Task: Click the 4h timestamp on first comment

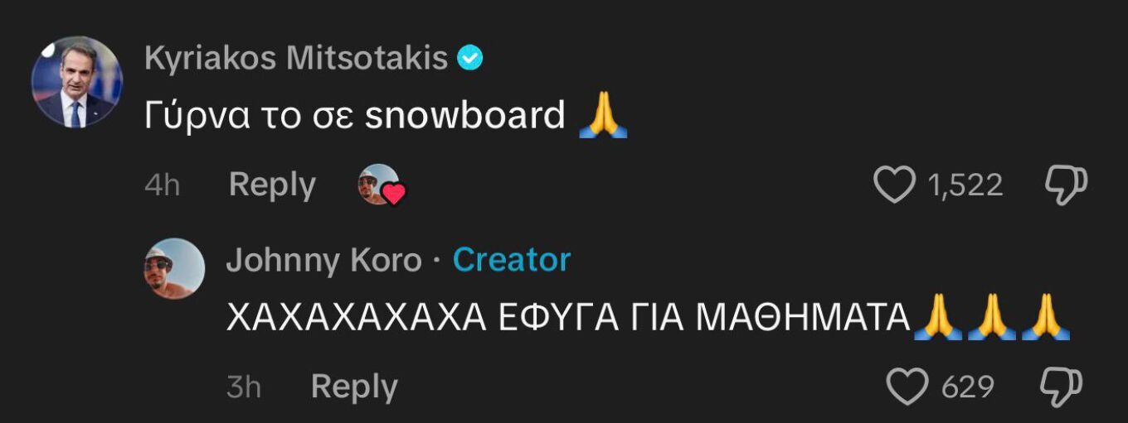Action: pyautogui.click(x=162, y=185)
